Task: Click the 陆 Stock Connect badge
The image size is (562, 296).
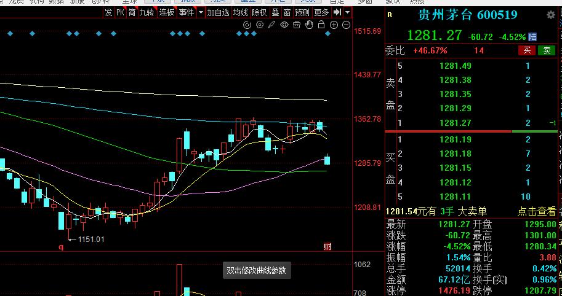Action: (x=532, y=37)
